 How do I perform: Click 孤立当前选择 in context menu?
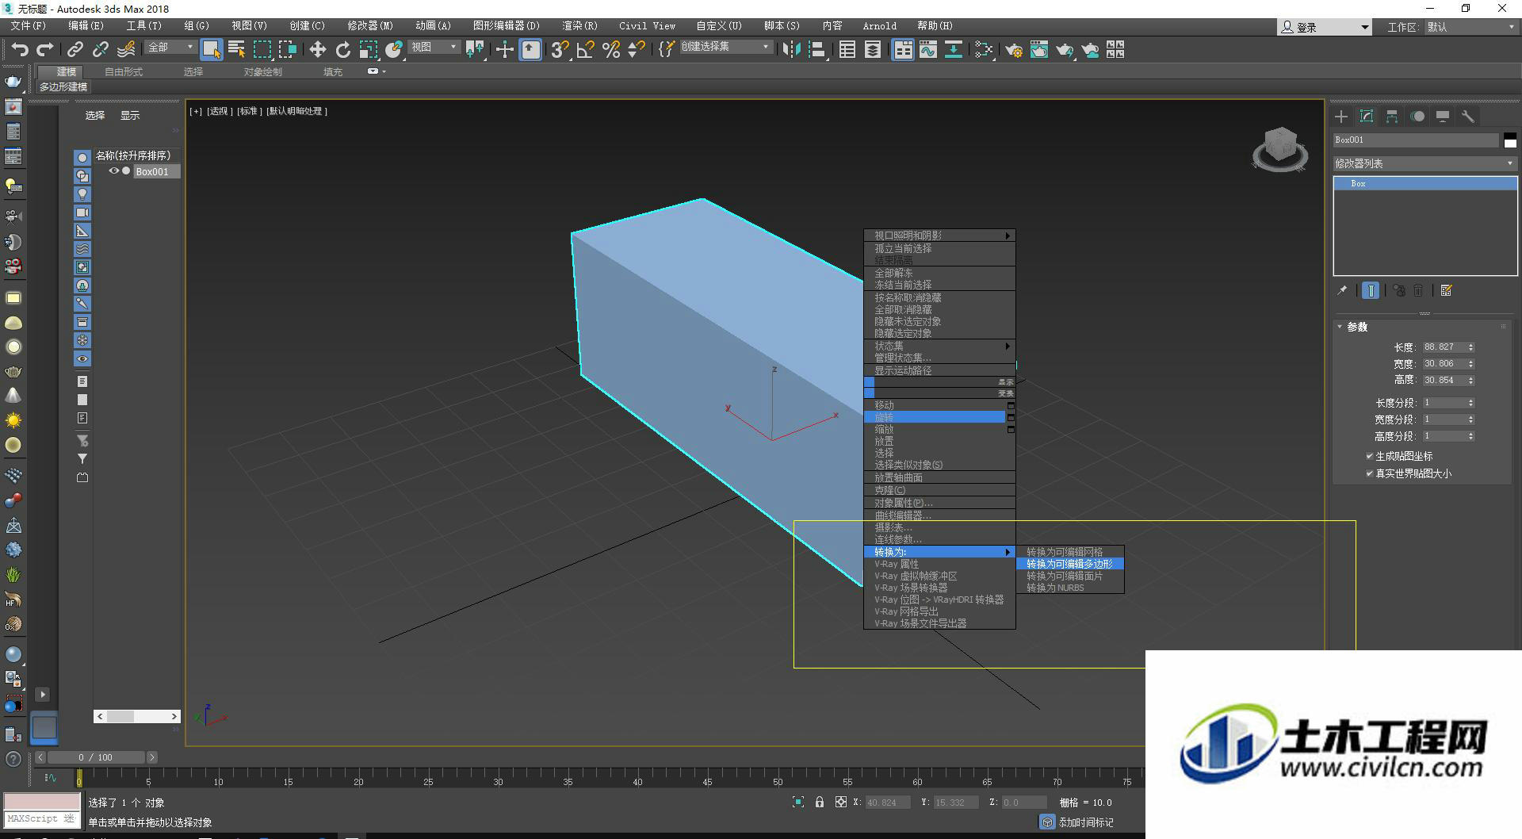939,248
